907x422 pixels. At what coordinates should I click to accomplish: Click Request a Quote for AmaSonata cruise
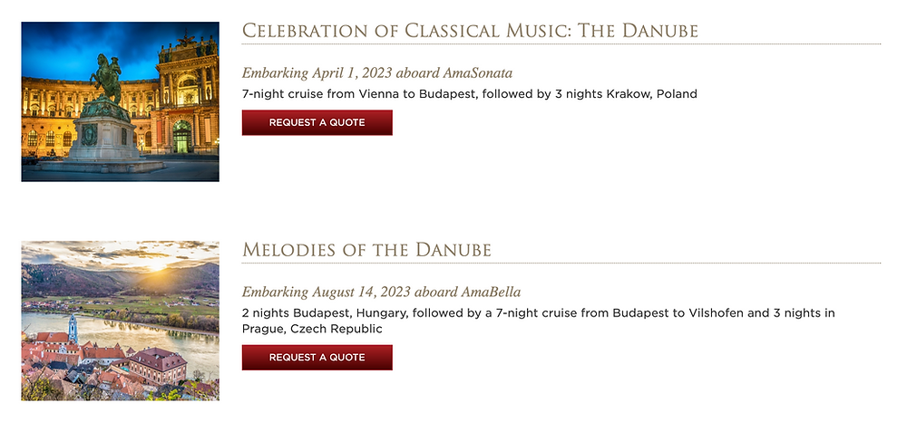coord(317,122)
